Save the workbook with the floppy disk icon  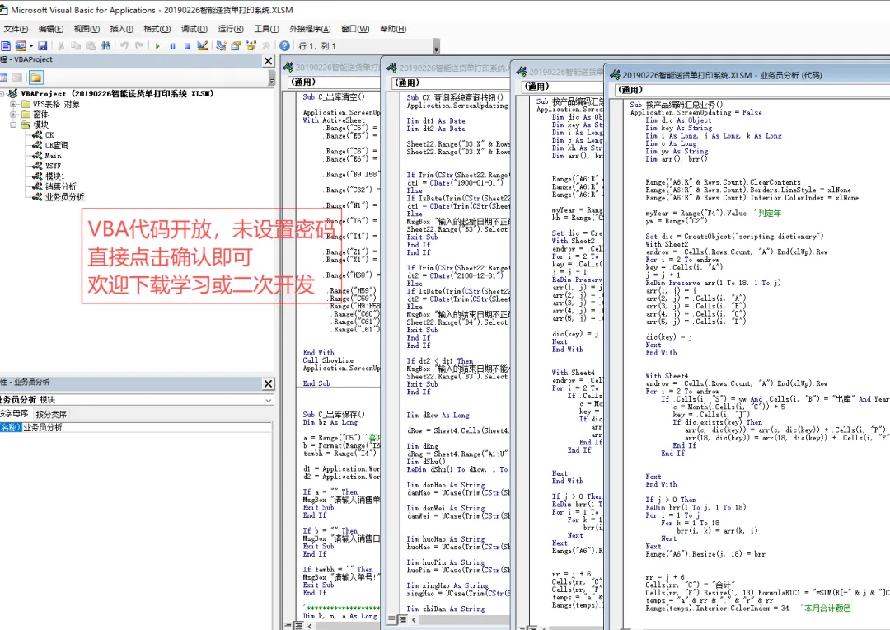[x=43, y=46]
